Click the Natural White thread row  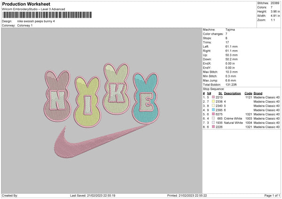tap(234, 122)
